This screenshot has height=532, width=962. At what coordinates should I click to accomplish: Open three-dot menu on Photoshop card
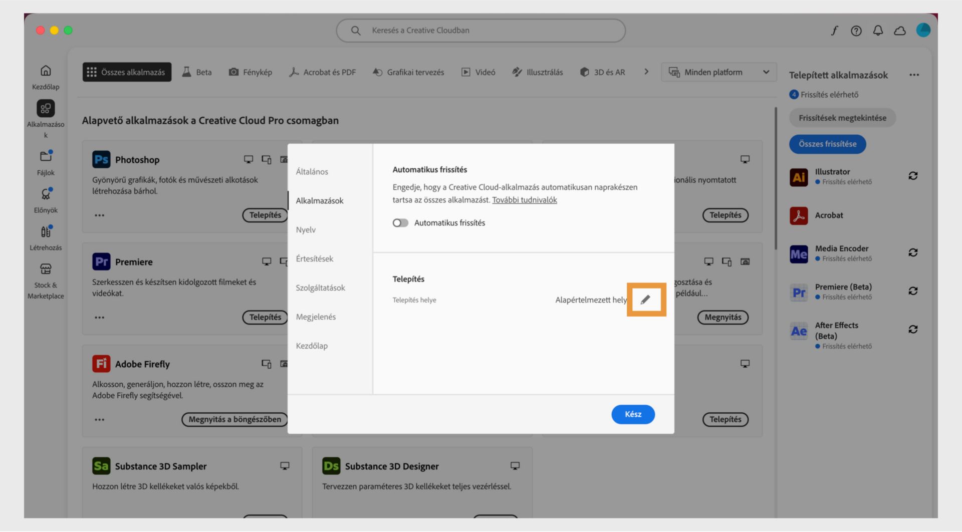point(99,215)
